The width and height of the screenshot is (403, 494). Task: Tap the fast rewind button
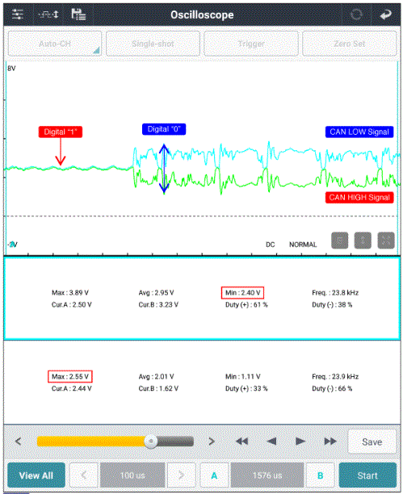[241, 442]
